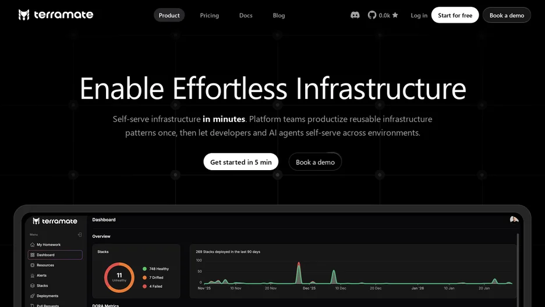Click the red 4 Failed legend dot
The width and height of the screenshot is (545, 307).
pos(144,286)
